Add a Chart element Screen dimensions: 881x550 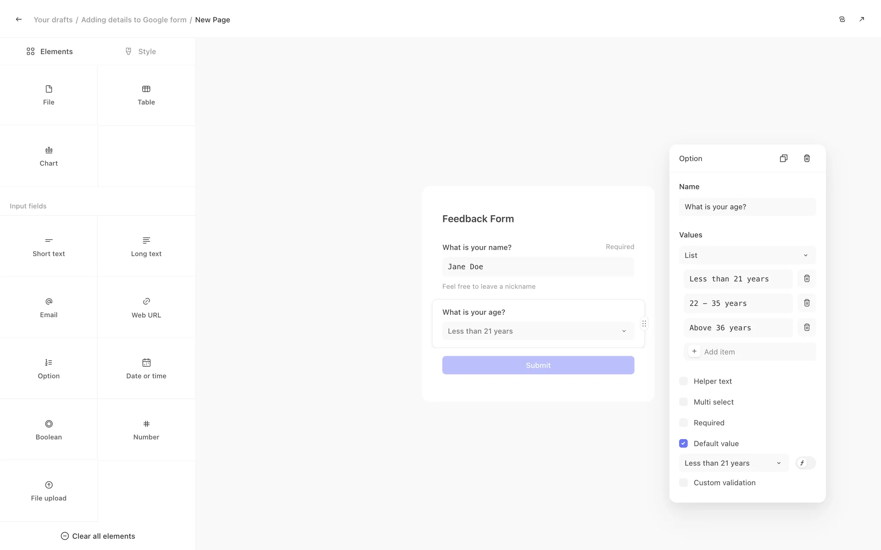pos(49,156)
